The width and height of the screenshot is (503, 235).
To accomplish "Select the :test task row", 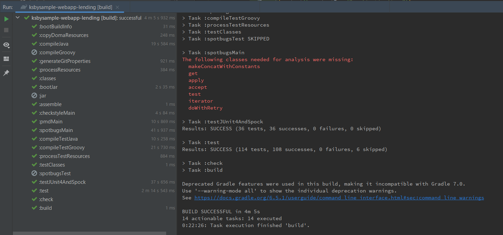I will pos(94,191).
